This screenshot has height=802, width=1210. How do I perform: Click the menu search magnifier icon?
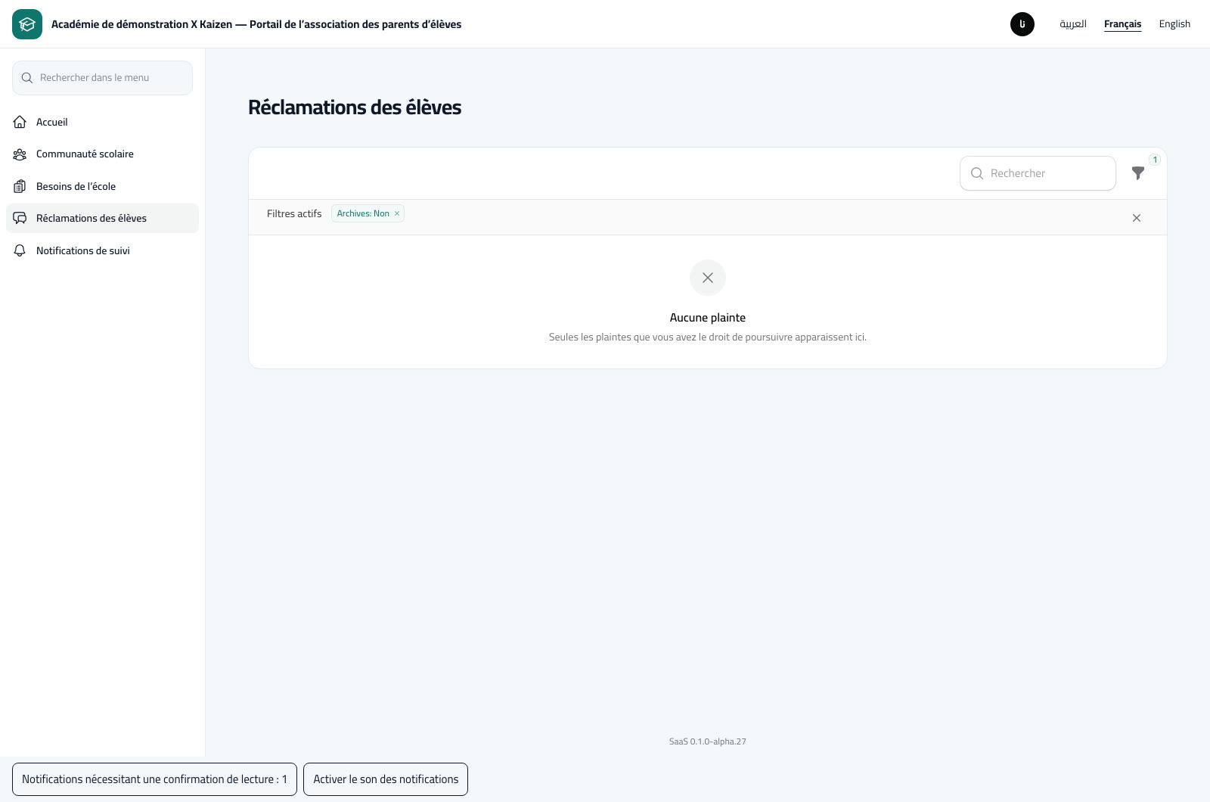click(27, 78)
